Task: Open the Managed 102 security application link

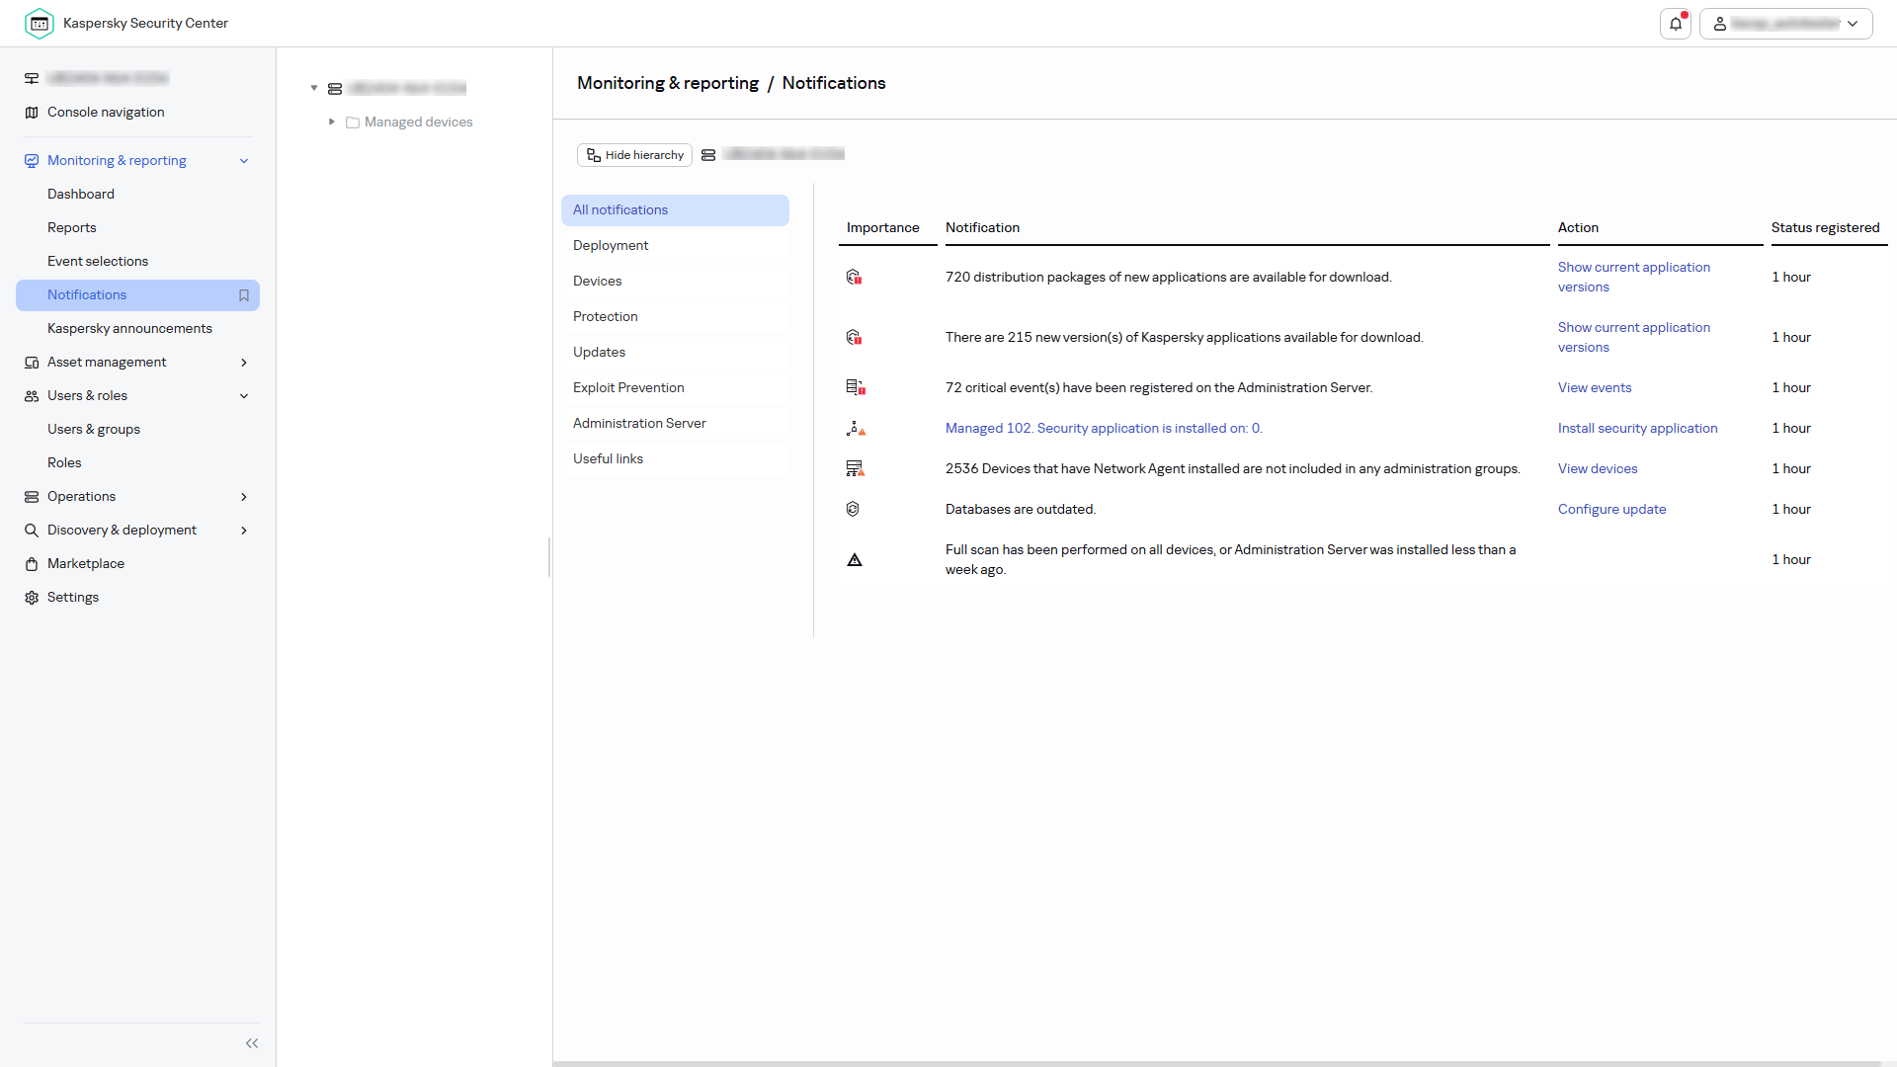Action: (1103, 429)
